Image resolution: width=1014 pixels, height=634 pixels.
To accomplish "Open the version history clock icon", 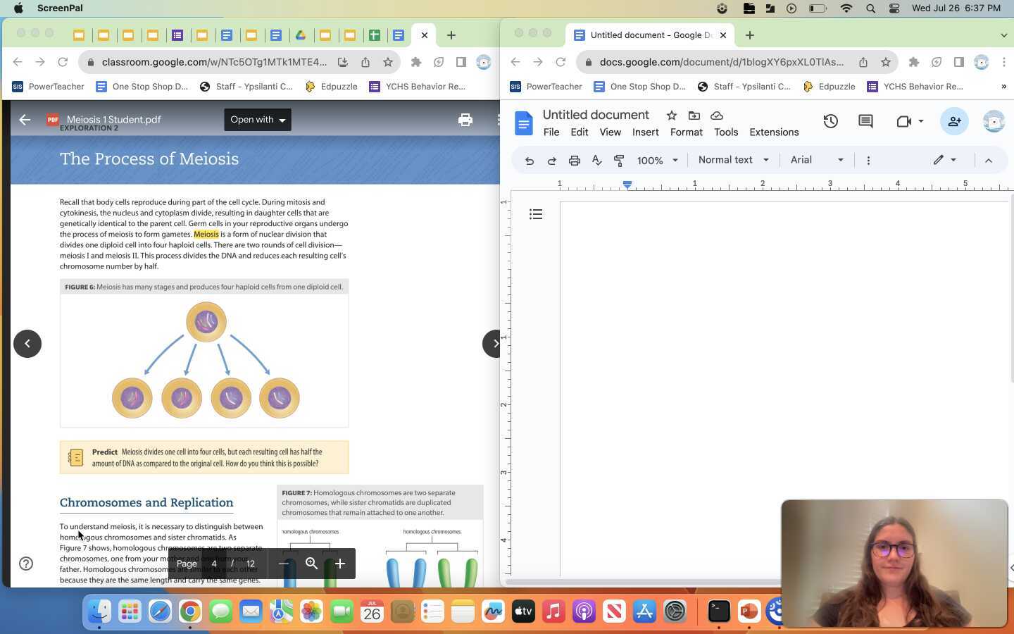I will 830,121.
